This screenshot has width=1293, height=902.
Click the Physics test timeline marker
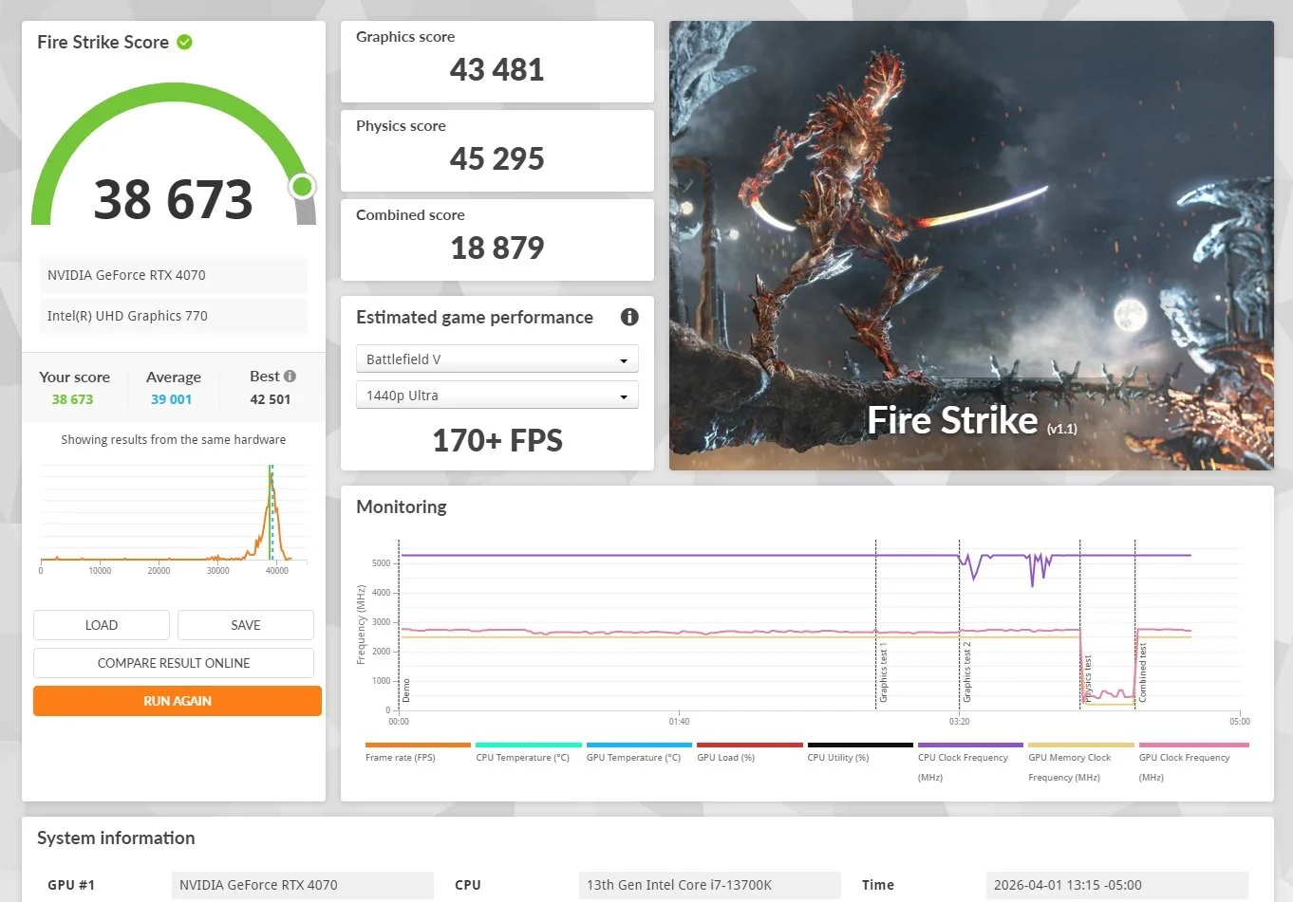click(x=1088, y=677)
